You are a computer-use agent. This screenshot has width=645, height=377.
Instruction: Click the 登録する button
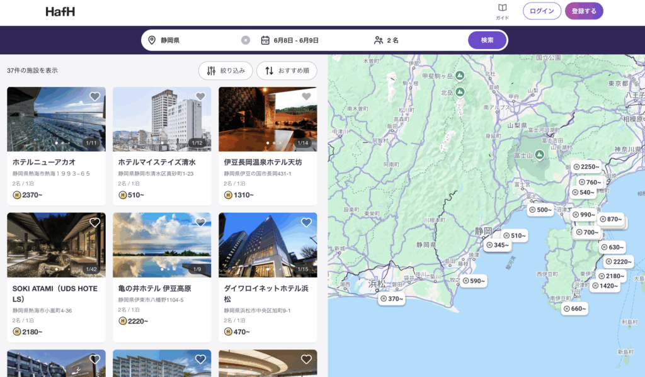click(x=584, y=11)
